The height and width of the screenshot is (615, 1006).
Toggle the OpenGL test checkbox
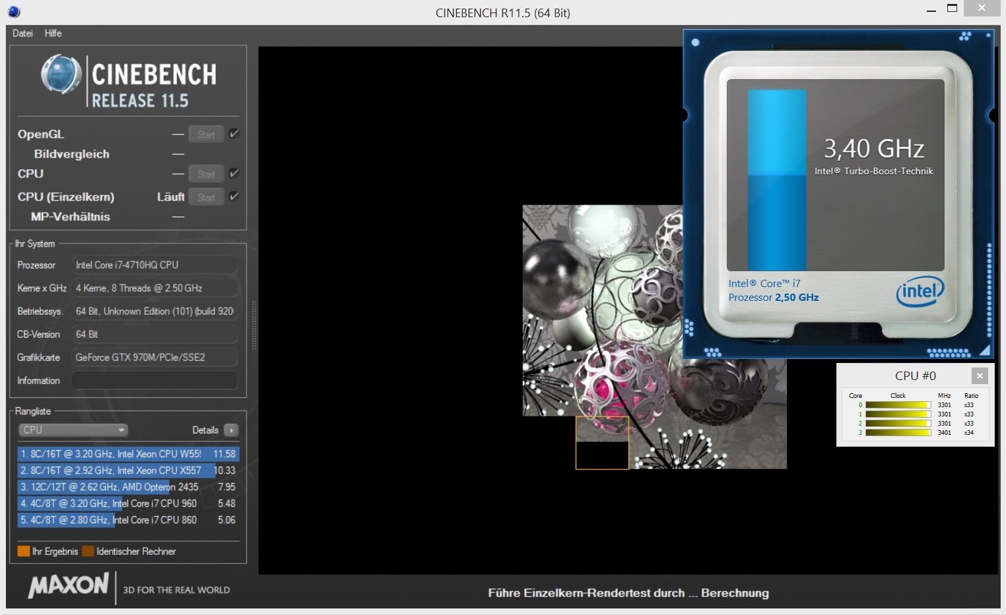[x=234, y=134]
